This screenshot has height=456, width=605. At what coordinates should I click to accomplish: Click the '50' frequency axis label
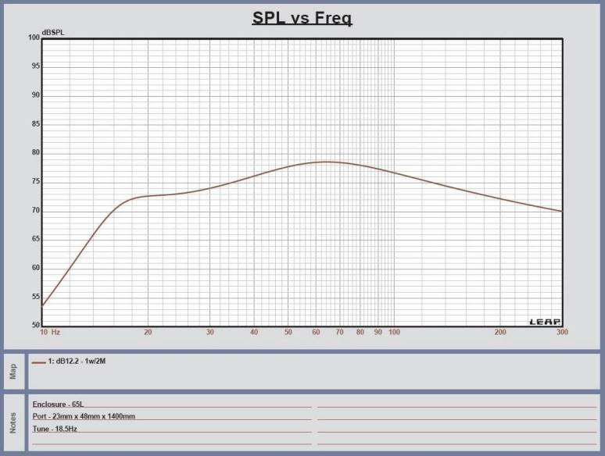(288, 332)
